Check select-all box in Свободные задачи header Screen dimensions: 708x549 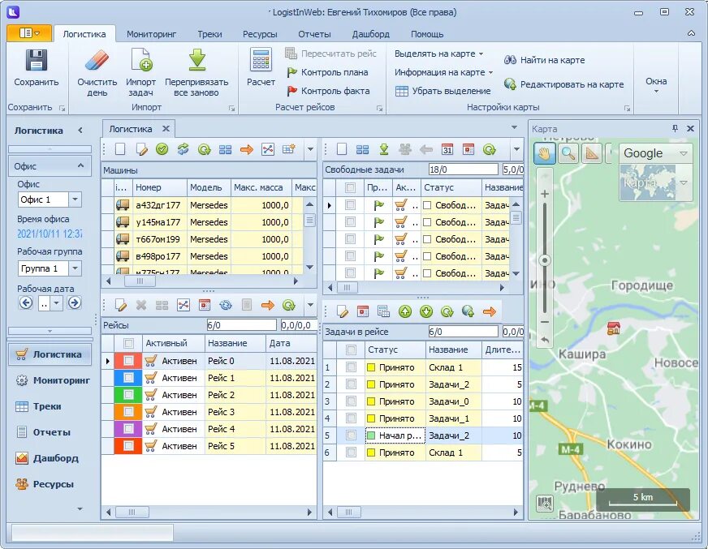click(x=350, y=187)
